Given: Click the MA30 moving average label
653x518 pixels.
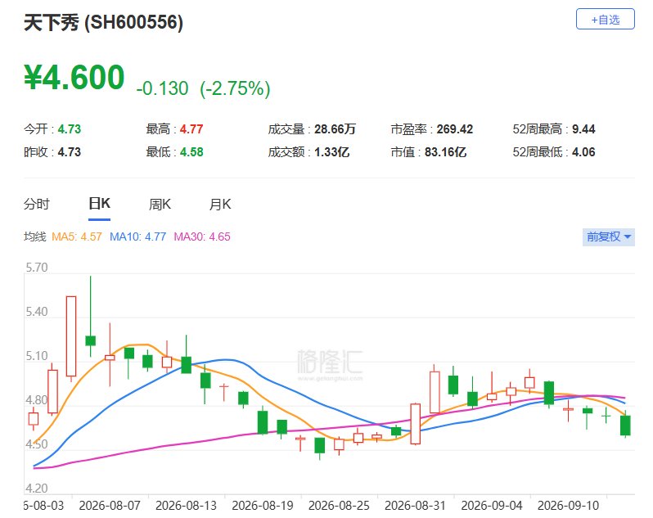Looking at the screenshot, I should click(x=202, y=237).
